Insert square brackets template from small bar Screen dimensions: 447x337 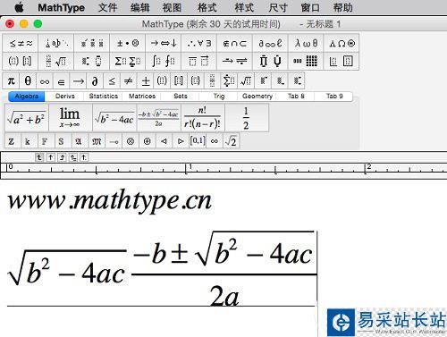179,80
